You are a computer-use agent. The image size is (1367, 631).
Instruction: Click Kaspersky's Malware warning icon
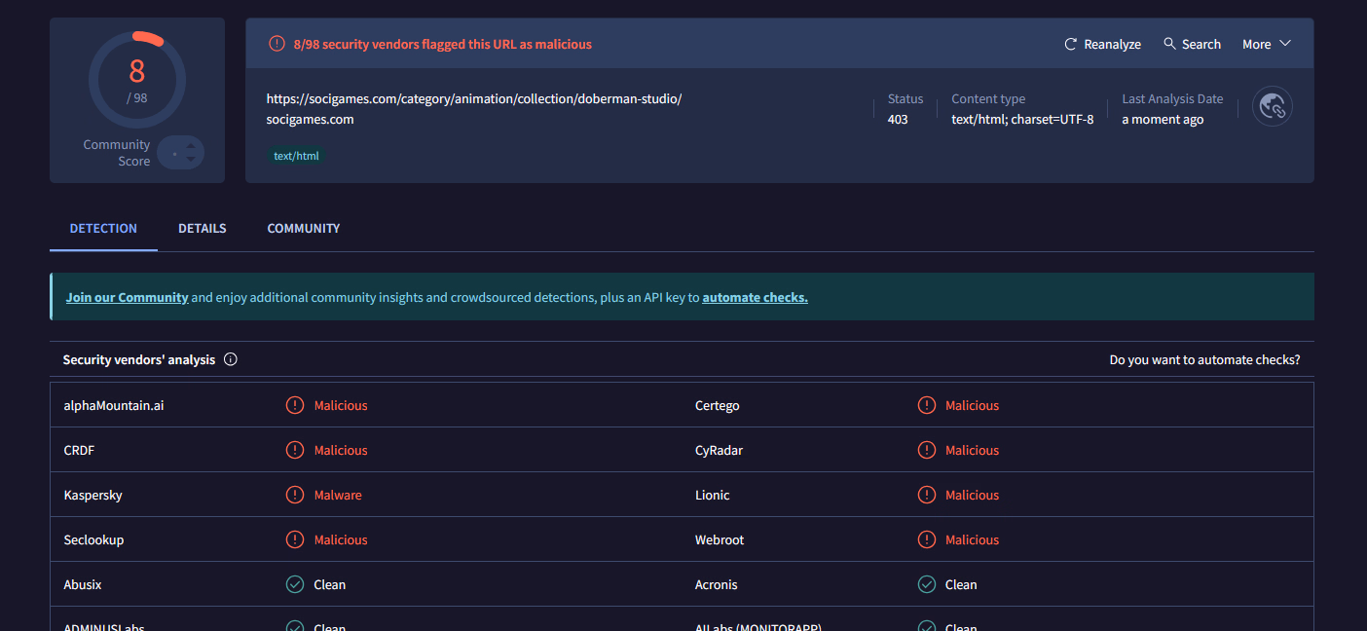tap(295, 495)
